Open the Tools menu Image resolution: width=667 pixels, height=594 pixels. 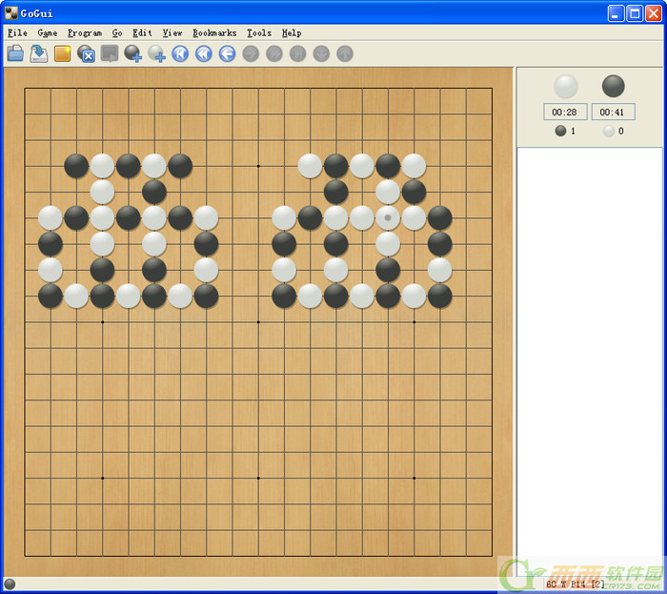(x=259, y=33)
